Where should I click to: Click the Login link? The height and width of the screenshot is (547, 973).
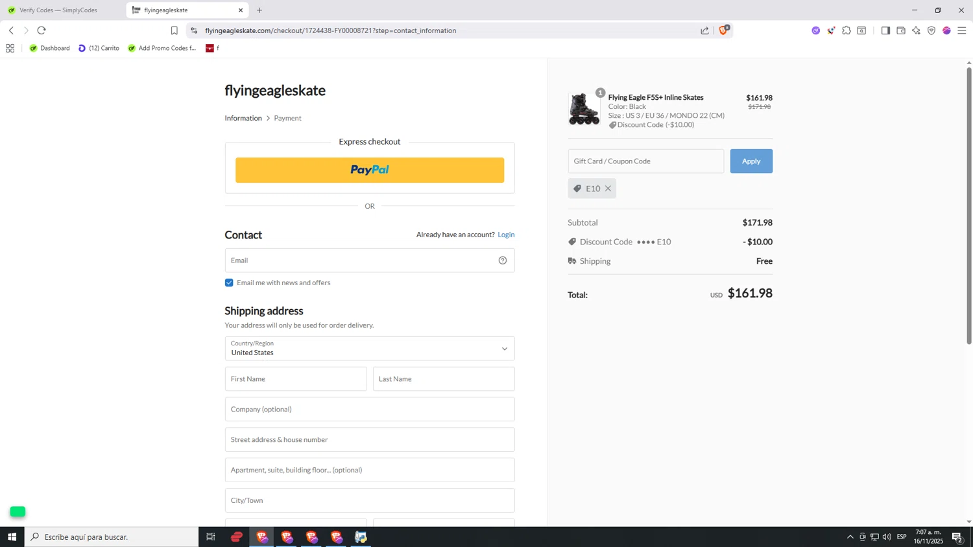(x=506, y=235)
